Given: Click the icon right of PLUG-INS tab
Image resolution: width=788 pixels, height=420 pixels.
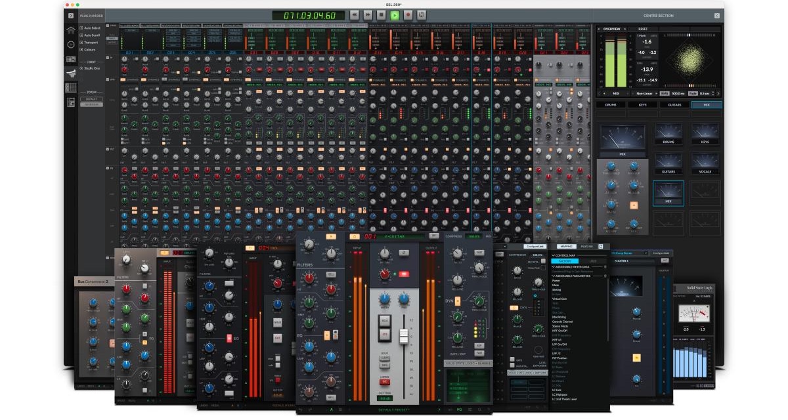Looking at the screenshot, I should (600, 246).
